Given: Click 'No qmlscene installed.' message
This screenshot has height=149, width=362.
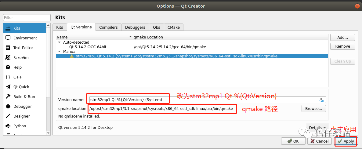Looking at the screenshot, I should click(x=79, y=116).
